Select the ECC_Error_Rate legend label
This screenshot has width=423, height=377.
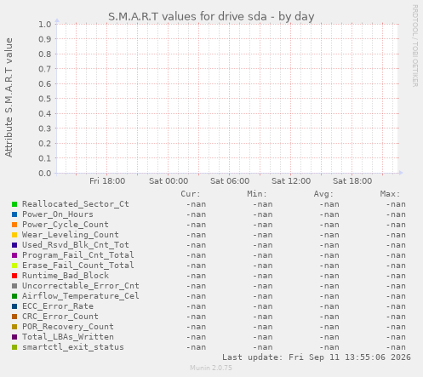[x=58, y=306]
